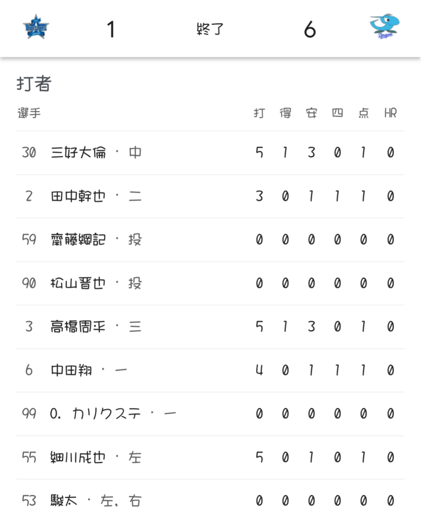Tap 細川成也 player name
This screenshot has width=421, height=508.
point(78,457)
